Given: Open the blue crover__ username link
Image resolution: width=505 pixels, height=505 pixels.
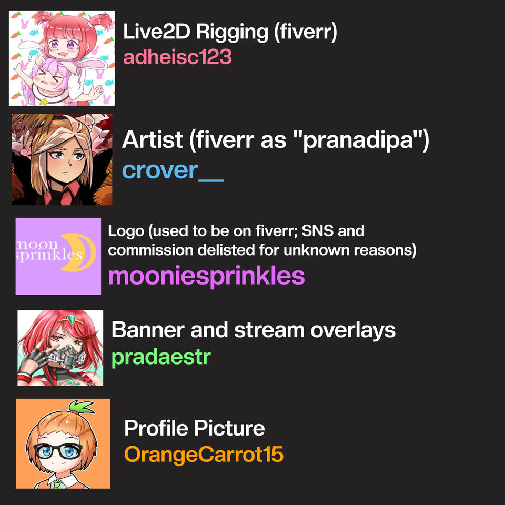Looking at the screenshot, I should tap(173, 170).
